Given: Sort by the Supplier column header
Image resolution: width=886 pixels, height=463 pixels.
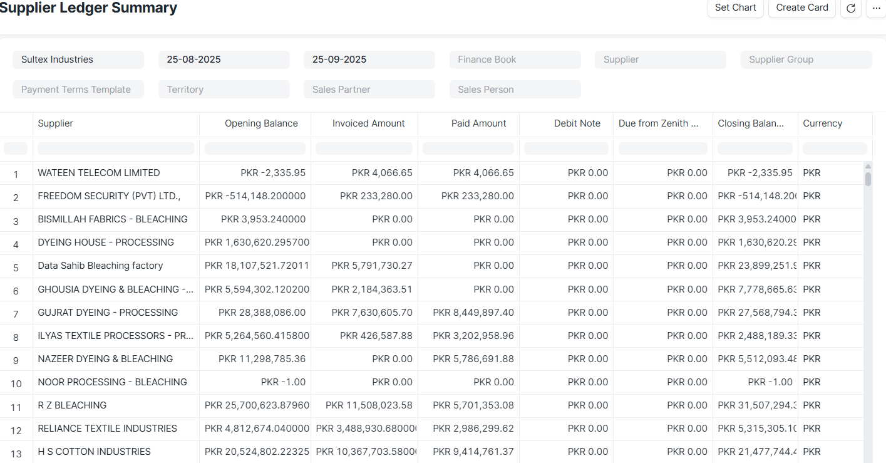Looking at the screenshot, I should pos(116,123).
